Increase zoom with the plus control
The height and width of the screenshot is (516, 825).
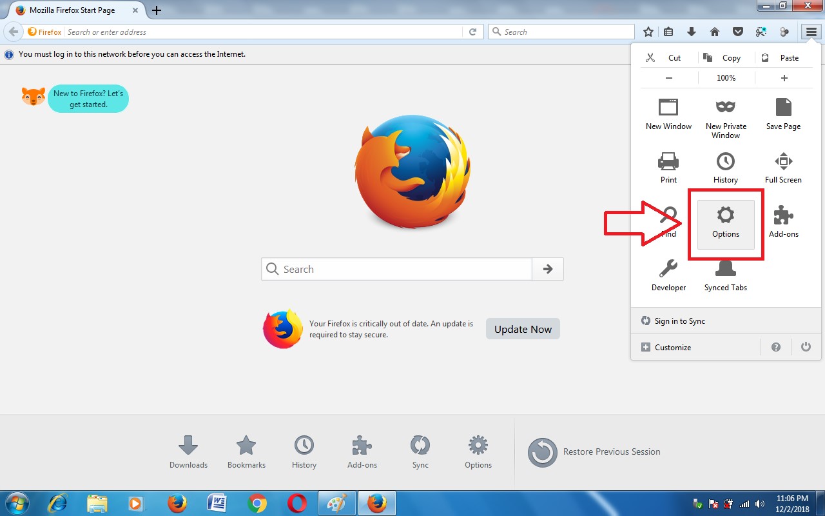point(784,77)
